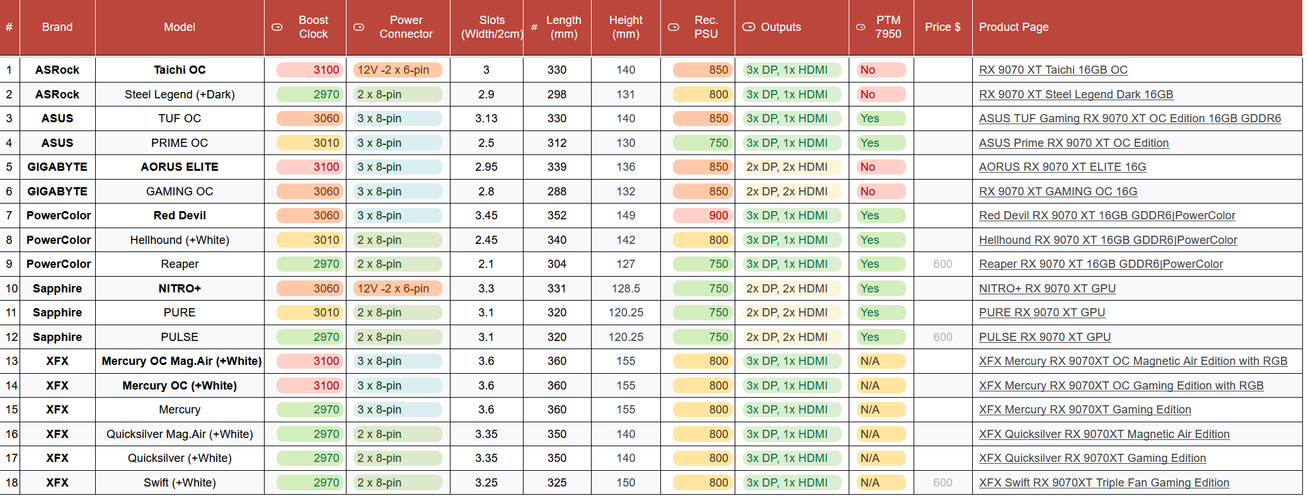
Task: Select the GIGABYTE brand cell in AORUS ELITE row
Action: point(57,167)
